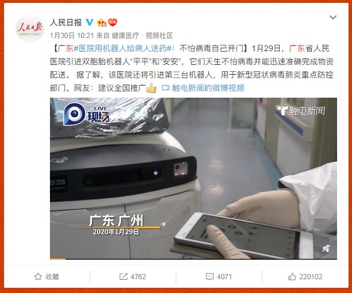The image size is (352, 293).
Task: Repost using the share icon 4762
Action: pos(133,276)
